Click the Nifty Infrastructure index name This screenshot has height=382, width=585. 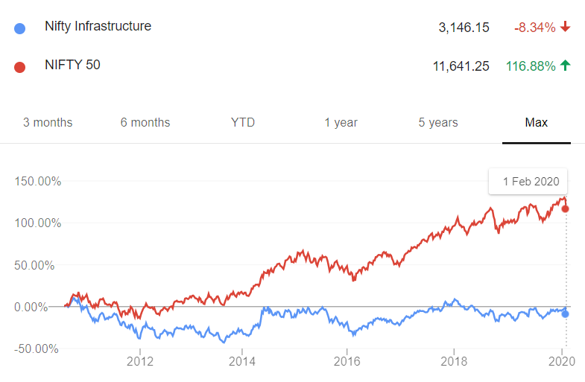(x=98, y=26)
